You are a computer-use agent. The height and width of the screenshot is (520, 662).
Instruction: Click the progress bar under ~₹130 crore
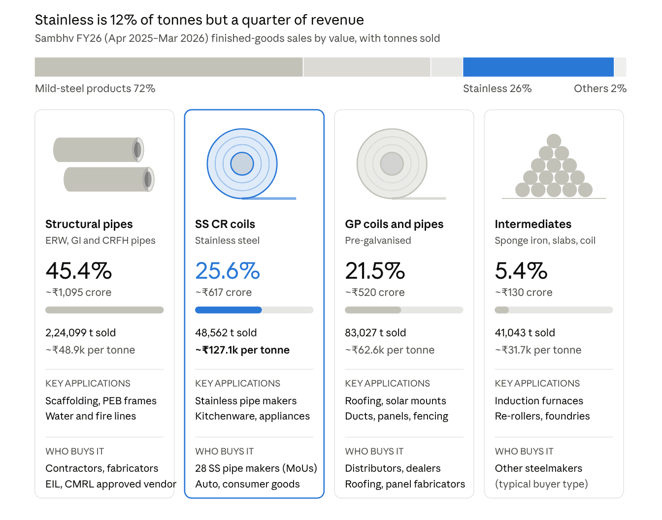[x=554, y=310]
